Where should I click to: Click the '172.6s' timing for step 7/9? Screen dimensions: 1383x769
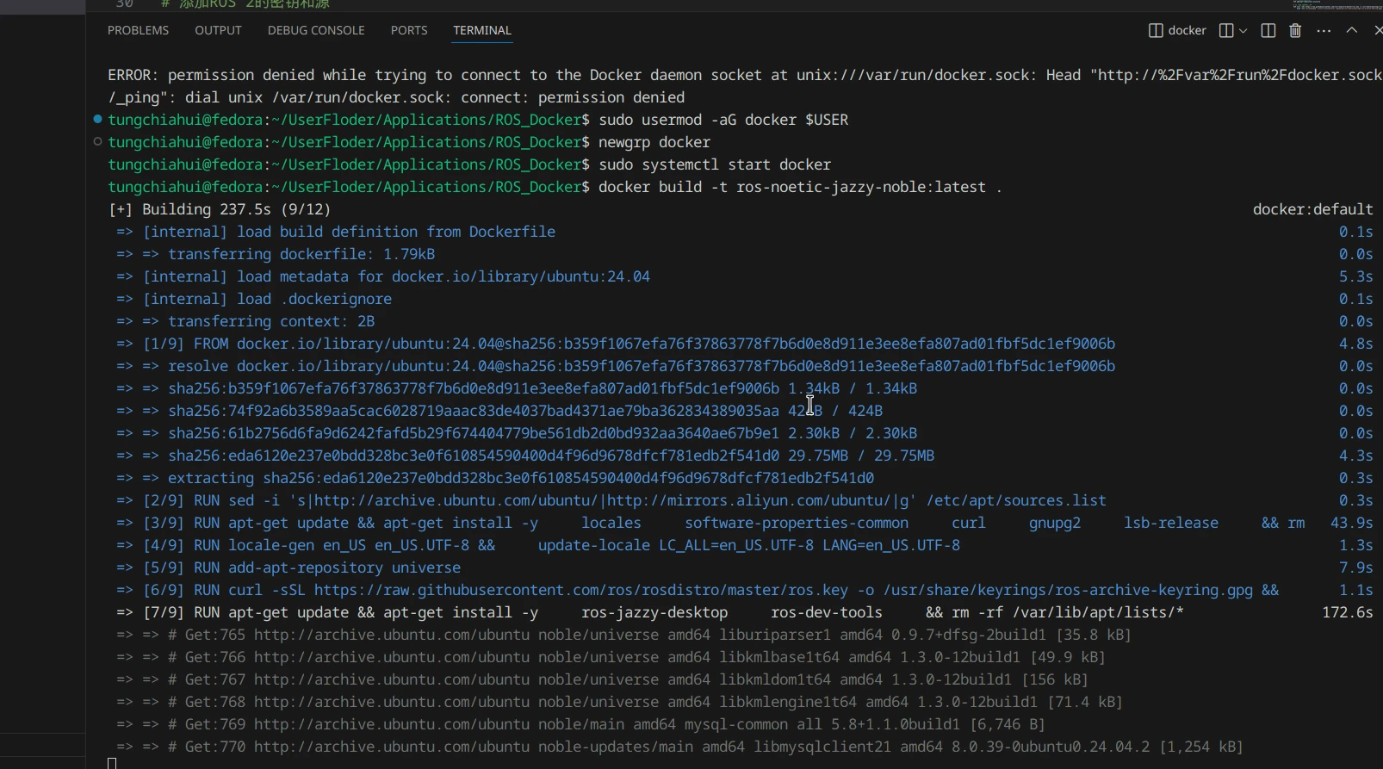click(x=1347, y=612)
